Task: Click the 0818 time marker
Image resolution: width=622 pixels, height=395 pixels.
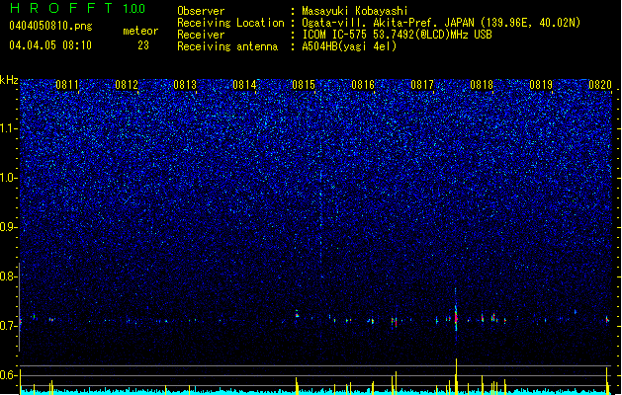Action: coord(482,85)
